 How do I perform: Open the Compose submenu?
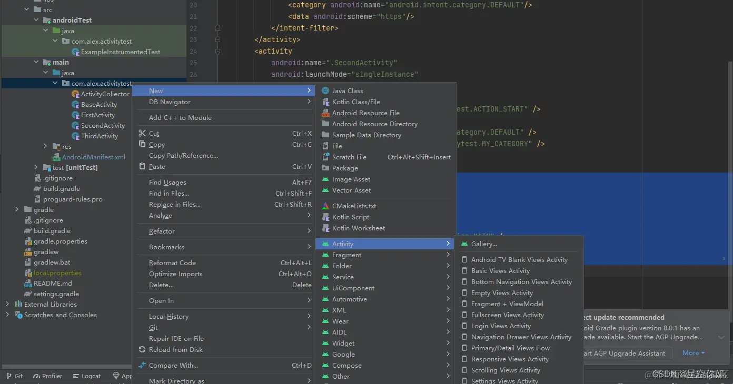point(385,366)
